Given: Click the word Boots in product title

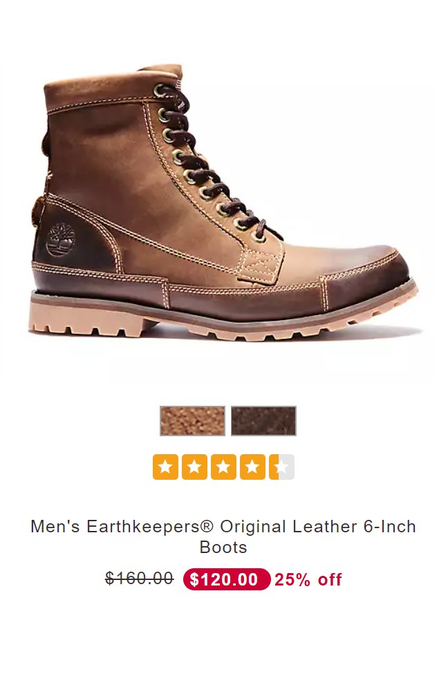Looking at the screenshot, I should (223, 547).
